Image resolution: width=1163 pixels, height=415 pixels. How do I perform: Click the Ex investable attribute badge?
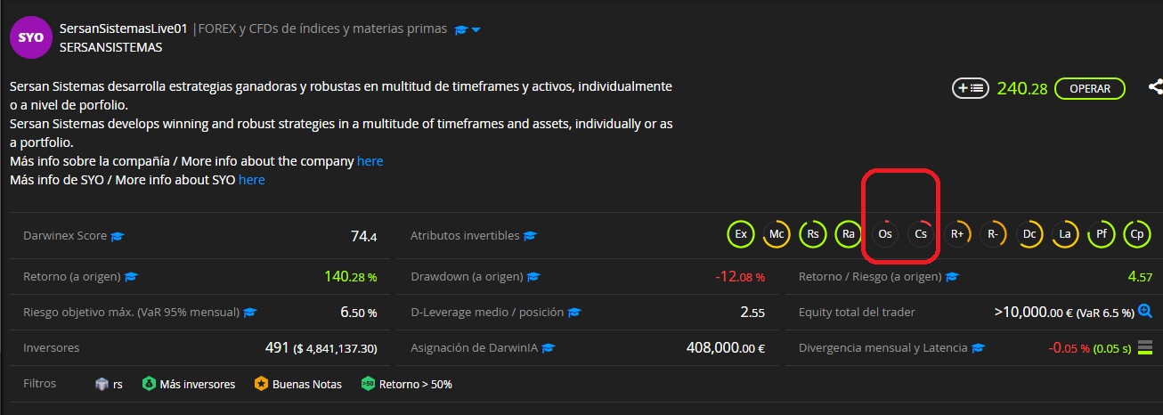pyautogui.click(x=741, y=234)
